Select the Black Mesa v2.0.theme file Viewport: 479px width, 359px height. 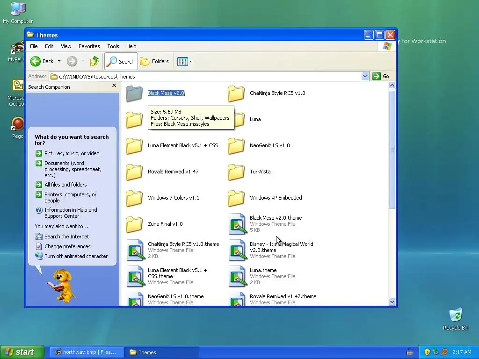(265, 224)
